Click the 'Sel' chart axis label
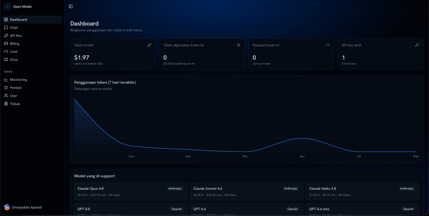The height and width of the screenshot is (216, 429). [x=359, y=156]
